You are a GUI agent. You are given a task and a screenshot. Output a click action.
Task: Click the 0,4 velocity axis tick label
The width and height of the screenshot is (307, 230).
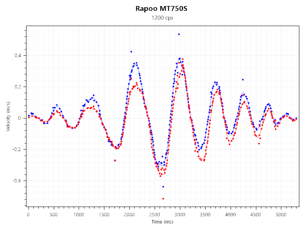[x=18, y=56]
